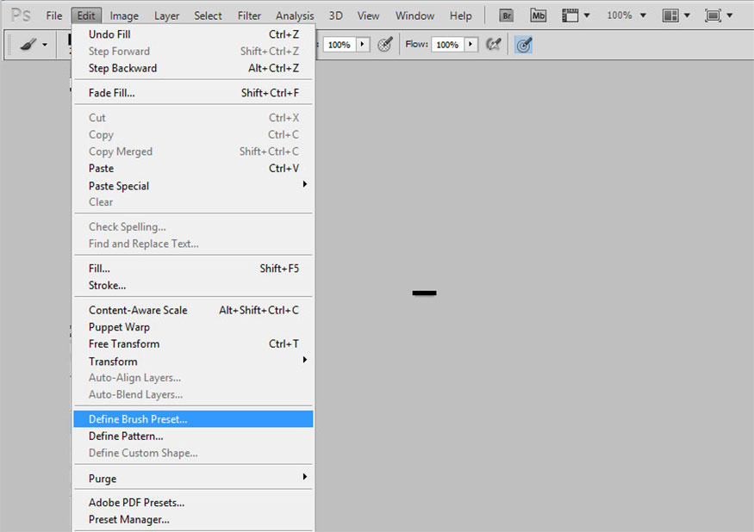Click the Flow percentage input field
The height and width of the screenshot is (532, 754).
point(447,45)
